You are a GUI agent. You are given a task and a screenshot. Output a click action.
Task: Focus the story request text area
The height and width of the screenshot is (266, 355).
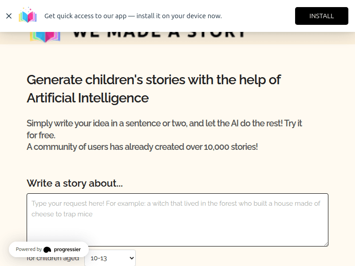(177, 220)
